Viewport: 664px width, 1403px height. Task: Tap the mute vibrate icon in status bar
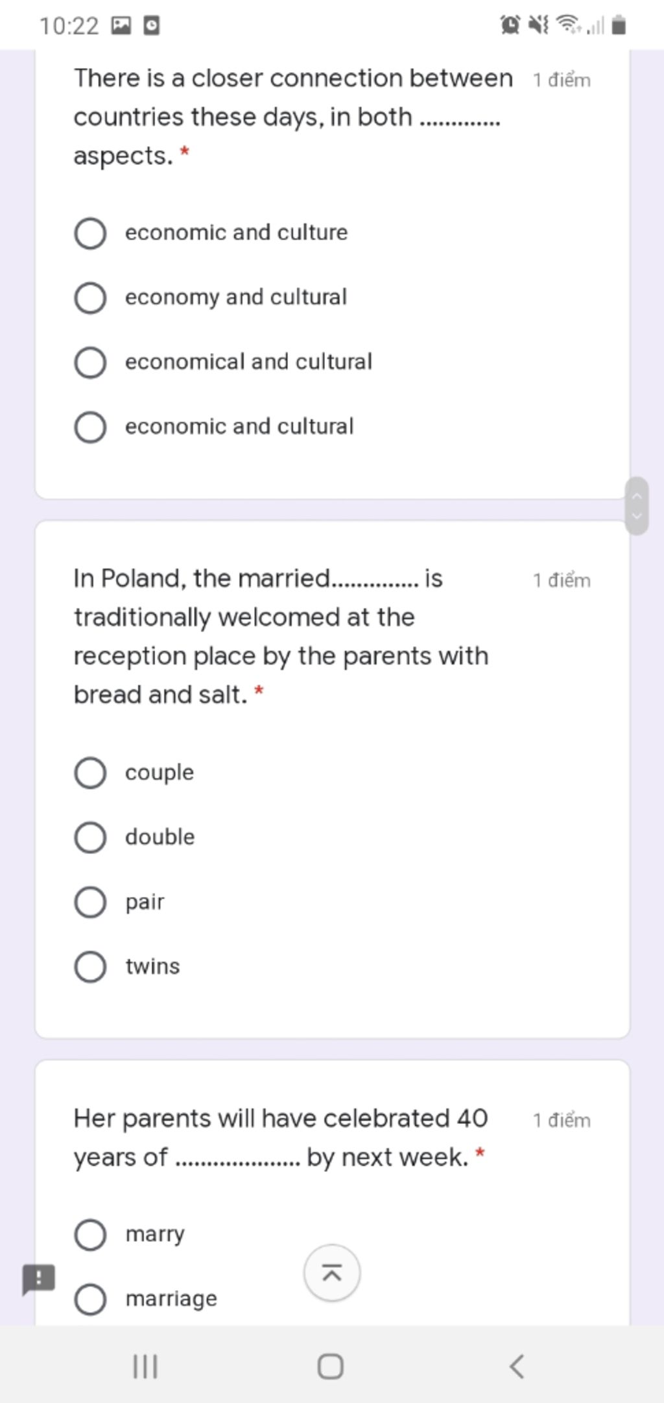(x=538, y=26)
